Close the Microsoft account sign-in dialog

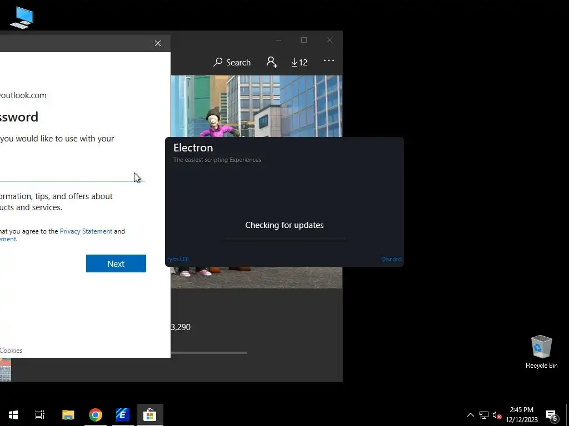pyautogui.click(x=158, y=43)
